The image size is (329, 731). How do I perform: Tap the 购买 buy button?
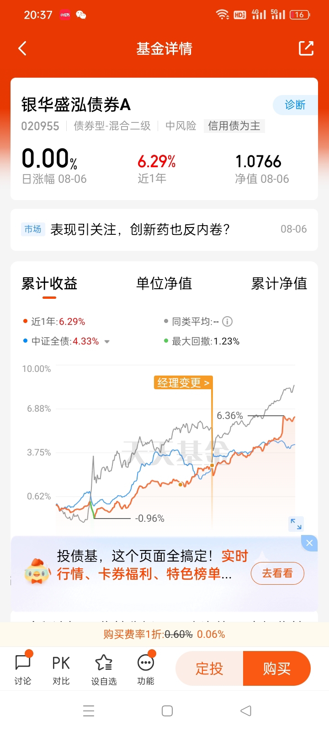click(x=277, y=668)
